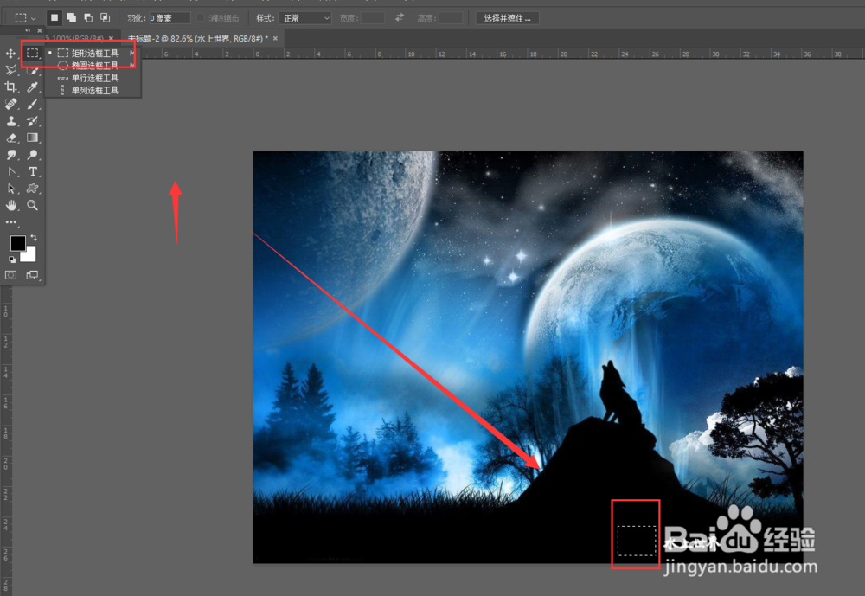Click the black foreground color swatch
865x596 pixels.
[17, 243]
